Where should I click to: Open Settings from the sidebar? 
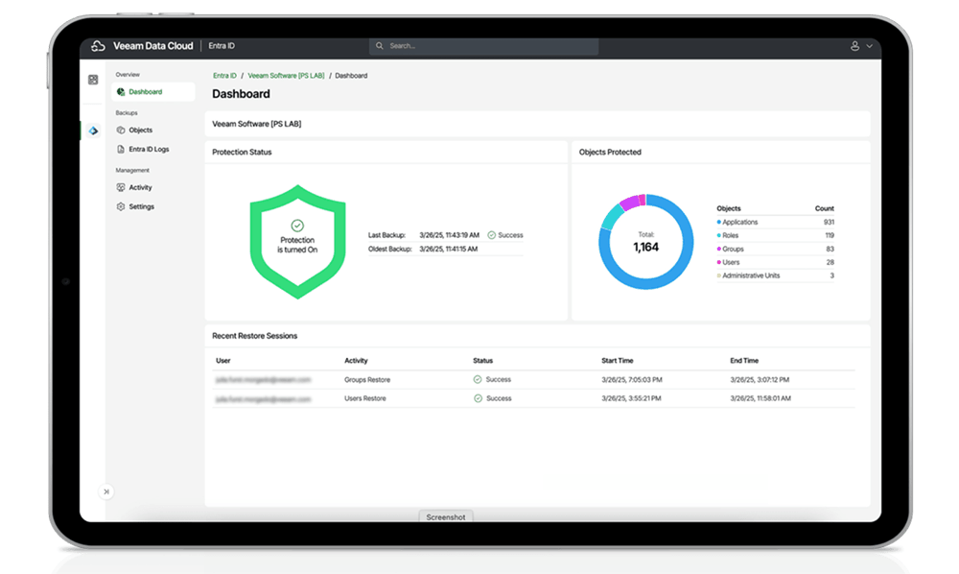[x=141, y=206]
